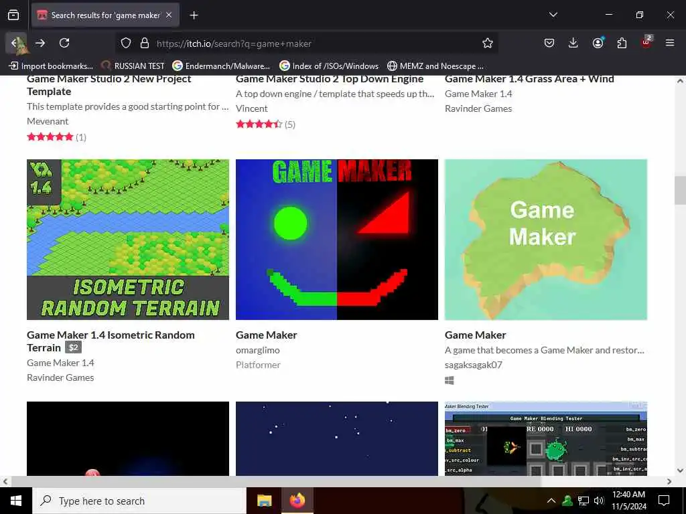Click the horizontal scrollbar left arrow
The height and width of the screenshot is (514, 686).
click(x=5, y=481)
